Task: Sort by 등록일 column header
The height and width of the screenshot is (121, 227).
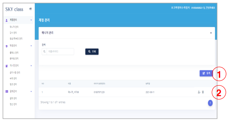Action: click(148, 84)
